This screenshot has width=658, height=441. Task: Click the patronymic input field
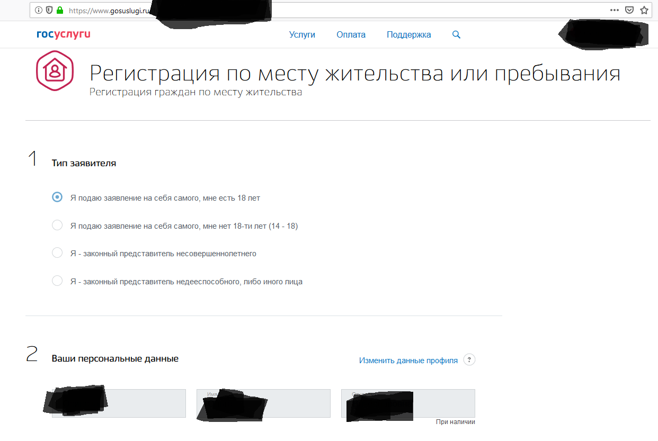pyautogui.click(x=408, y=403)
